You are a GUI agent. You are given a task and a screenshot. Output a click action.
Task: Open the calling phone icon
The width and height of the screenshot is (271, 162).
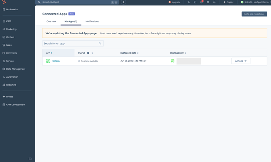tap(189, 2)
